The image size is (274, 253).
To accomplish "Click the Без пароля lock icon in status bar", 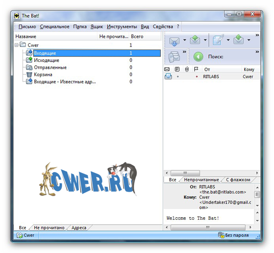I will point(221,235).
